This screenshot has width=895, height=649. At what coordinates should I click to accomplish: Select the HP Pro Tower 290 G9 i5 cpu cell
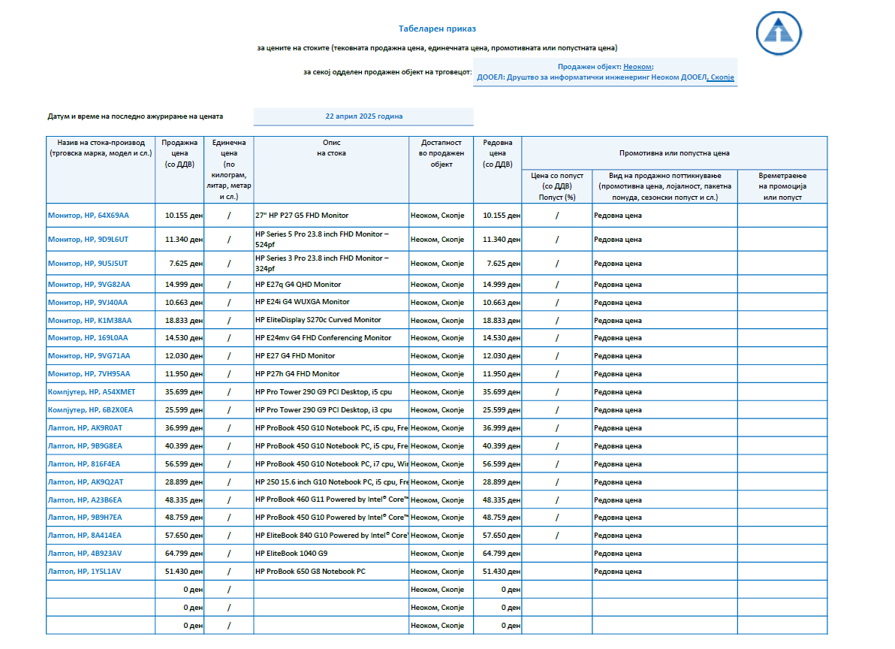coord(331,391)
